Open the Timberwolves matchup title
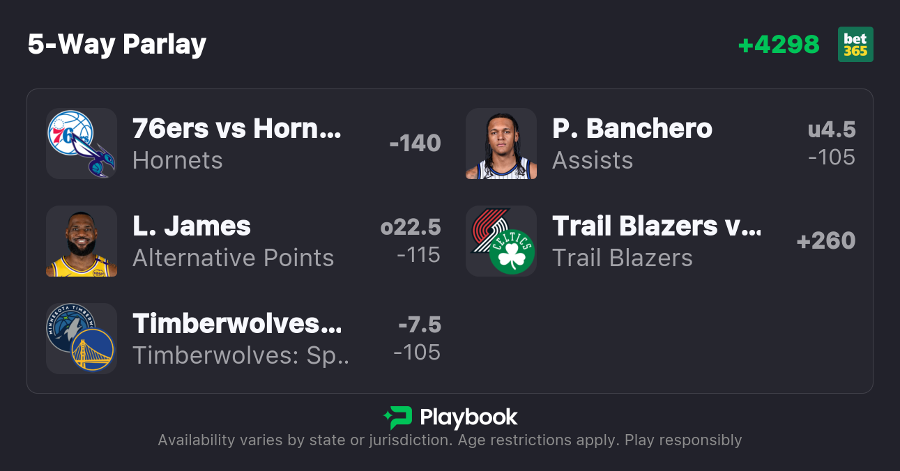Image resolution: width=900 pixels, height=471 pixels. pos(237,324)
